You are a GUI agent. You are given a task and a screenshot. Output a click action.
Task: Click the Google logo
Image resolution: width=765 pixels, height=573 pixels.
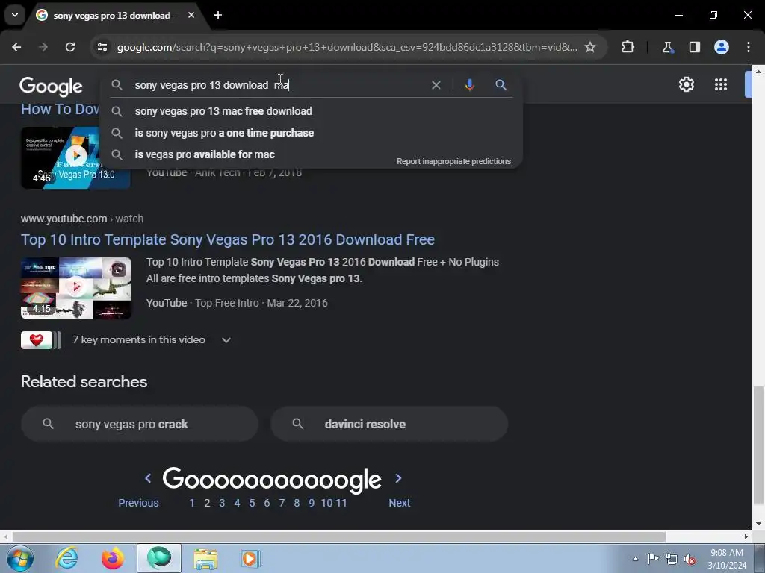51,87
